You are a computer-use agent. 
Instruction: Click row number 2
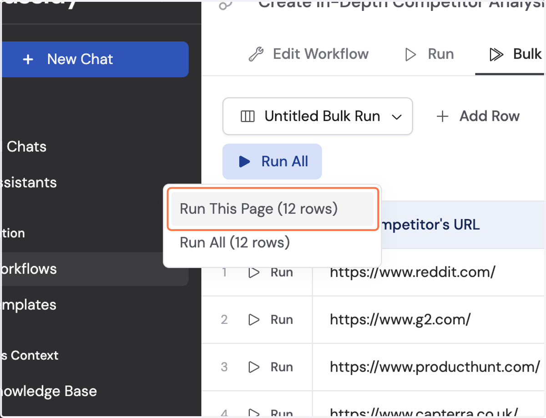(224, 320)
